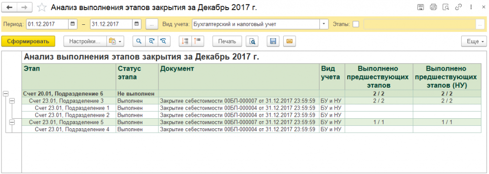Click the Печать button

[227, 41]
